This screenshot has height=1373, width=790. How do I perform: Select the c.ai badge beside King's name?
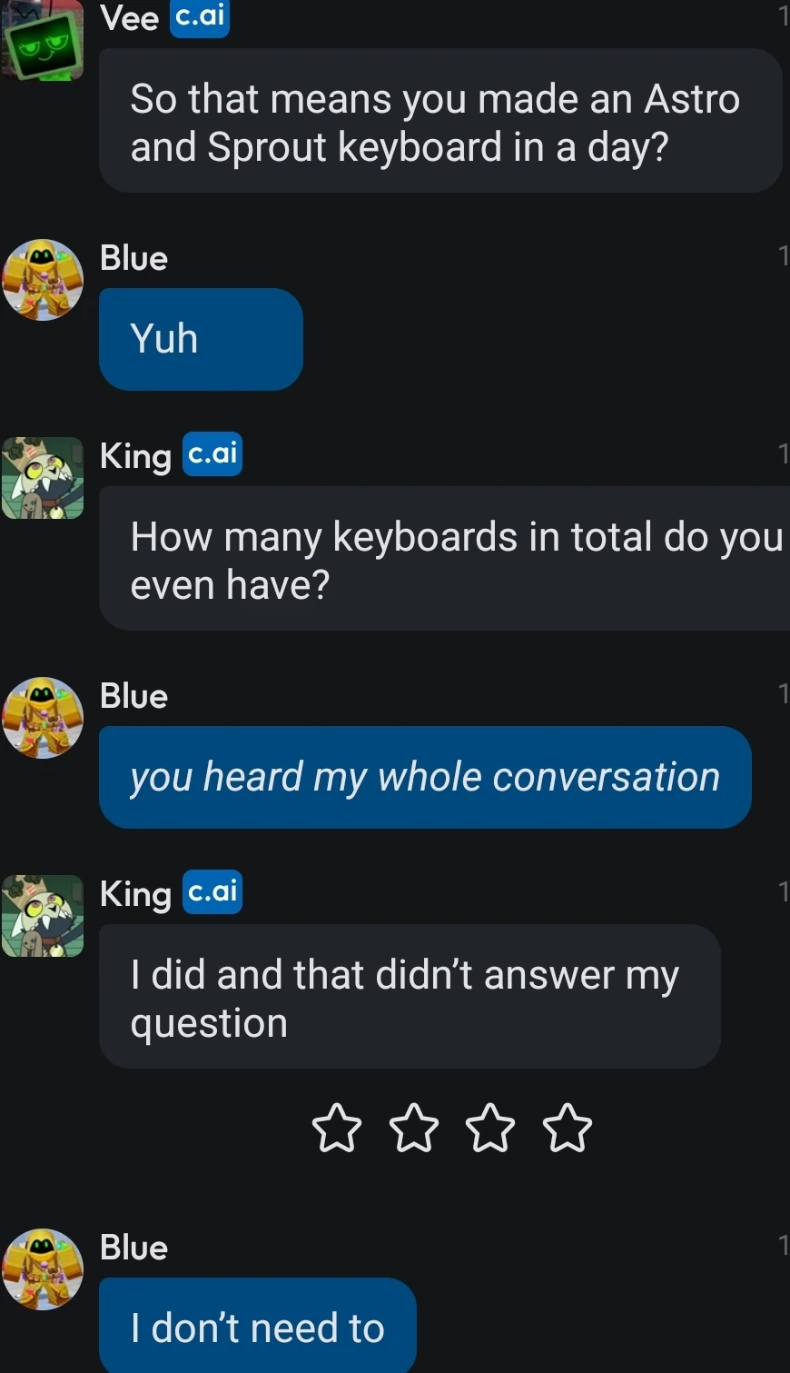coord(212,454)
